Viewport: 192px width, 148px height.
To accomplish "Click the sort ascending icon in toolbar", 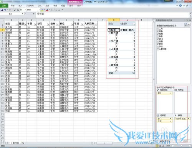I will click(52, 10).
